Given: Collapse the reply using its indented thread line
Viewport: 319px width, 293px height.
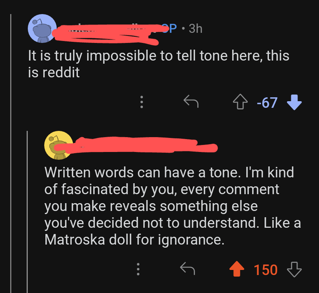Looking at the screenshot, I should (x=28, y=209).
